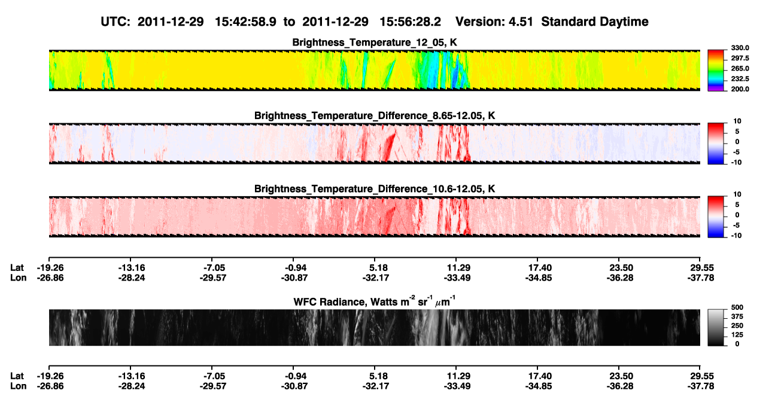Click the 'Lon' label beneath the WFC Radiance strip

(x=18, y=385)
